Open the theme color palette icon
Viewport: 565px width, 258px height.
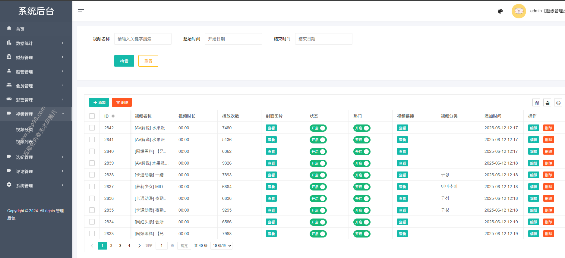coord(500,11)
